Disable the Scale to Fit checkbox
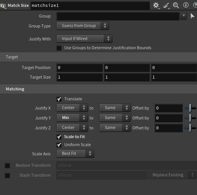This screenshot has width=197, height=195. 59,137
